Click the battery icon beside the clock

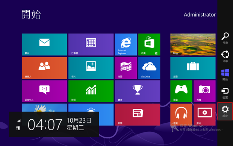[18, 128]
